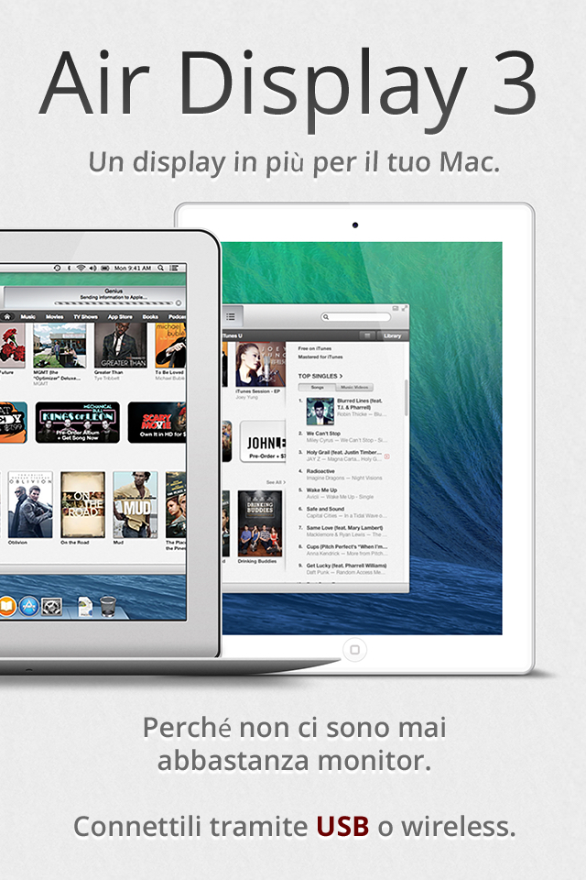The width and height of the screenshot is (586, 880).
Task: Enter fullscreen with arrows icon on iTunes window
Action: point(405,308)
